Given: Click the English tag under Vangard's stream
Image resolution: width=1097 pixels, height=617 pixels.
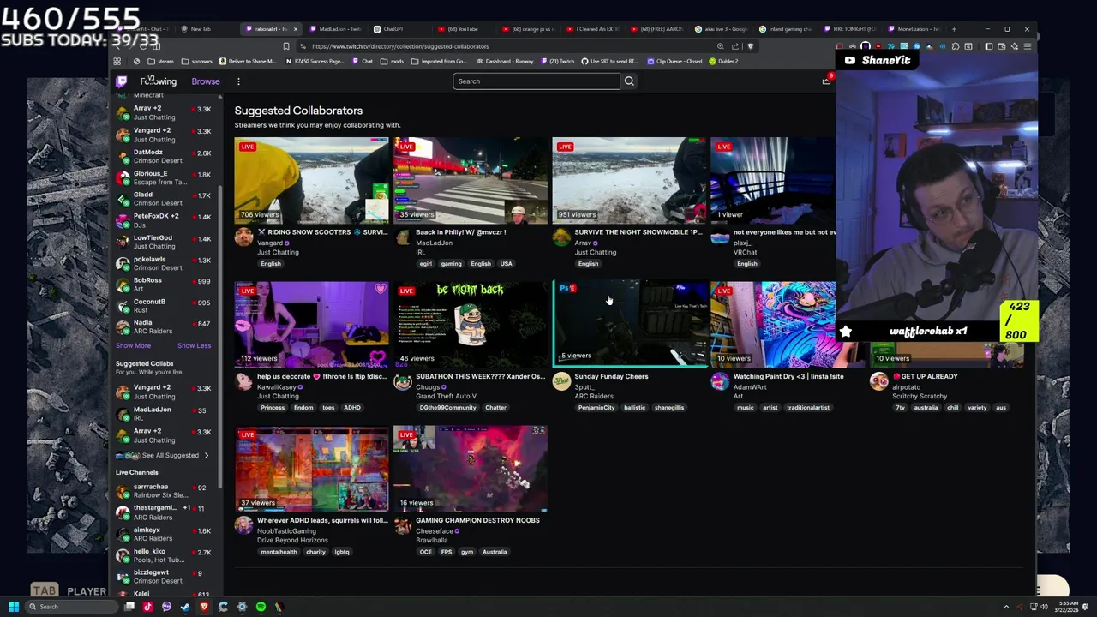Looking at the screenshot, I should click(x=271, y=264).
